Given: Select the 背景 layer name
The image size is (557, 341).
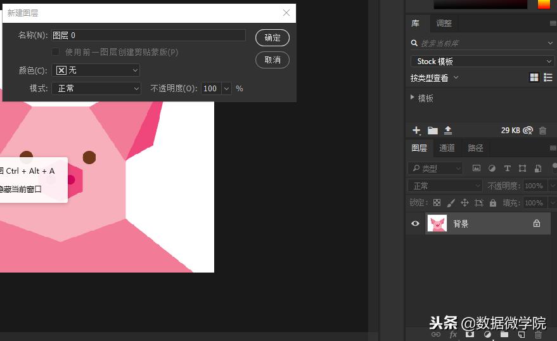Looking at the screenshot, I should pos(461,224).
